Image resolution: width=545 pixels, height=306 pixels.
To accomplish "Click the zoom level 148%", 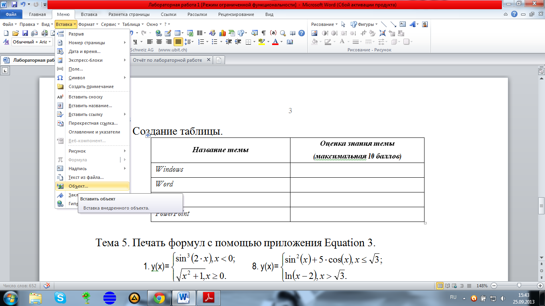I will click(x=482, y=286).
